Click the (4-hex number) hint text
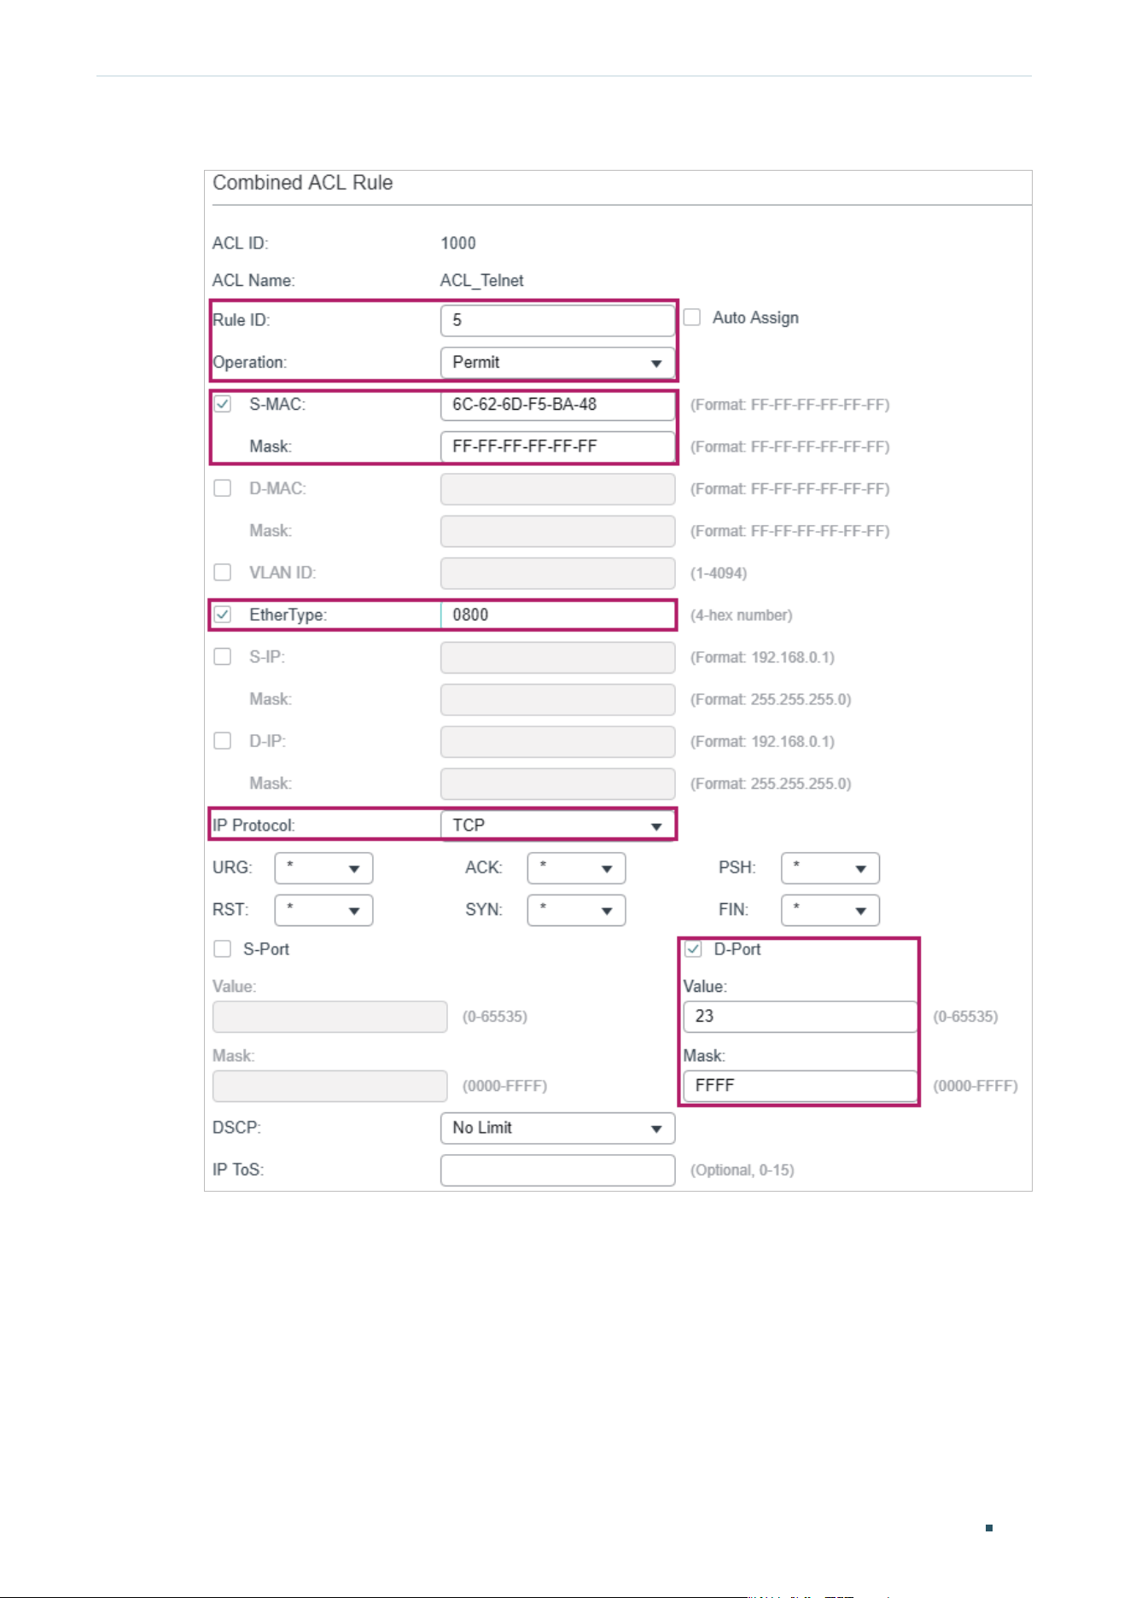 [x=741, y=615]
